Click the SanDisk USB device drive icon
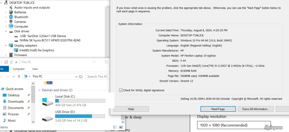Image resolution: width=289 pixels, height=132 pixels. pos(16,36)
